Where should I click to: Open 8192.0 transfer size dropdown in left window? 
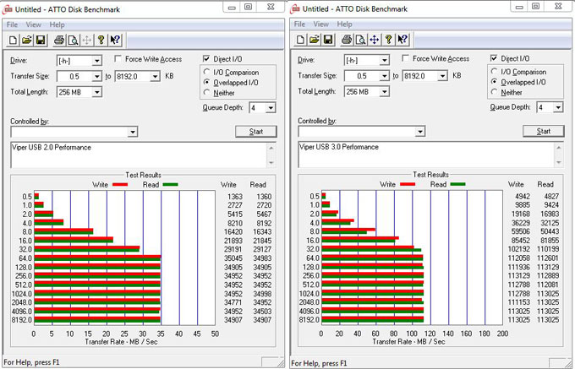point(155,77)
